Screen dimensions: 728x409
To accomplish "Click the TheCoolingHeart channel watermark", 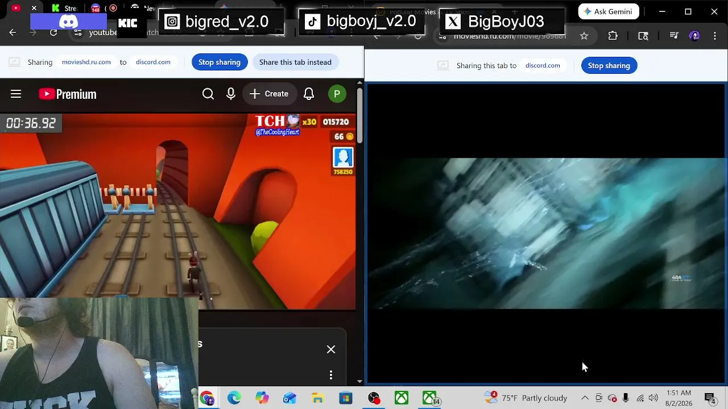I will coord(277,126).
